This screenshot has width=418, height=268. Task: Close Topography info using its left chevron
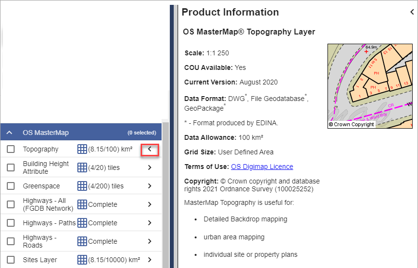click(x=149, y=149)
